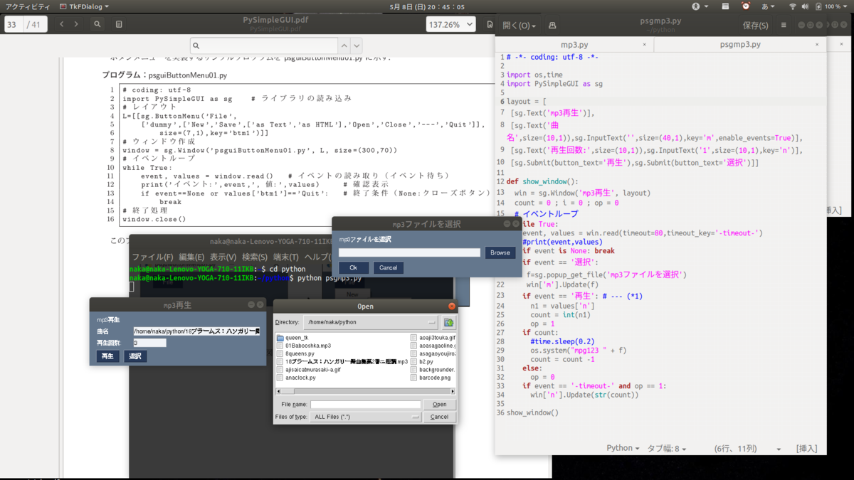Image resolution: width=854 pixels, height=480 pixels.
Task: Go to previous page in PDF viewer
Action: [60, 23]
